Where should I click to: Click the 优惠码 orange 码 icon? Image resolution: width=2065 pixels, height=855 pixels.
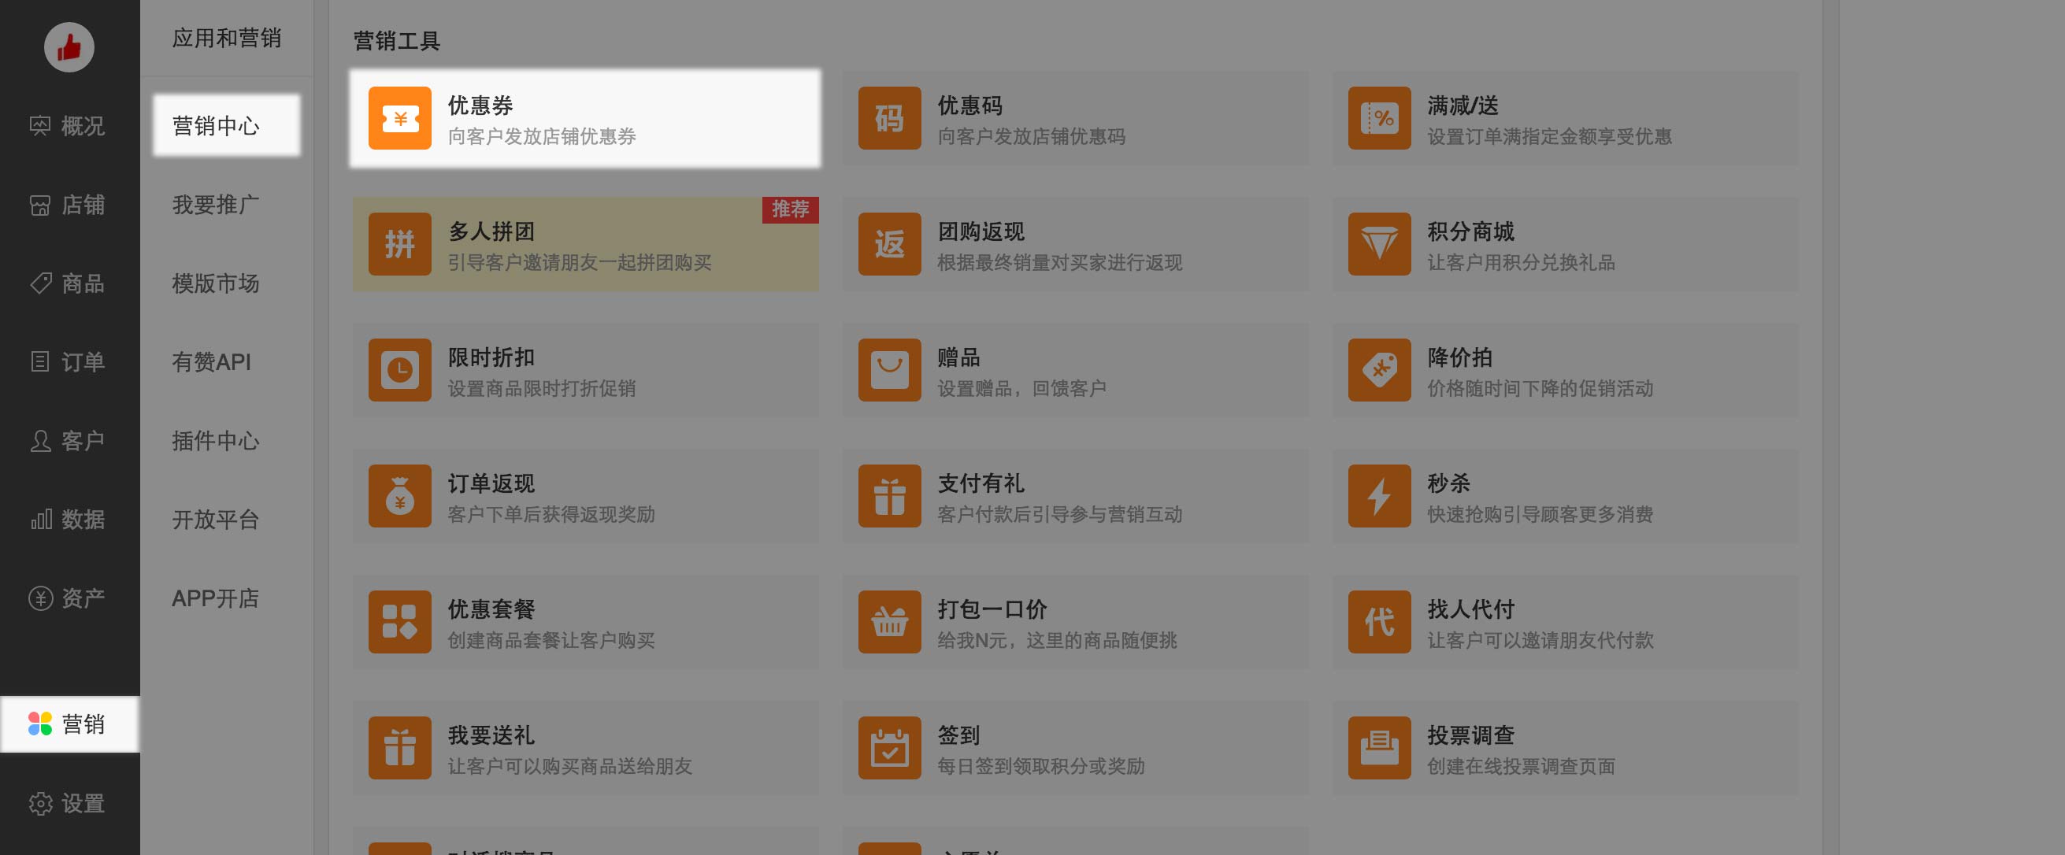tap(889, 118)
